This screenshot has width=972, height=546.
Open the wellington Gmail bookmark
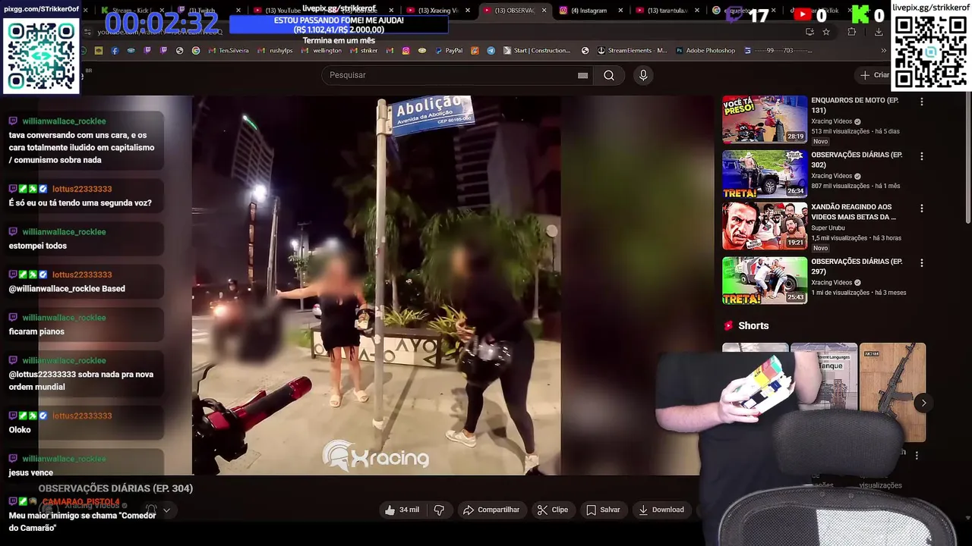pos(321,51)
